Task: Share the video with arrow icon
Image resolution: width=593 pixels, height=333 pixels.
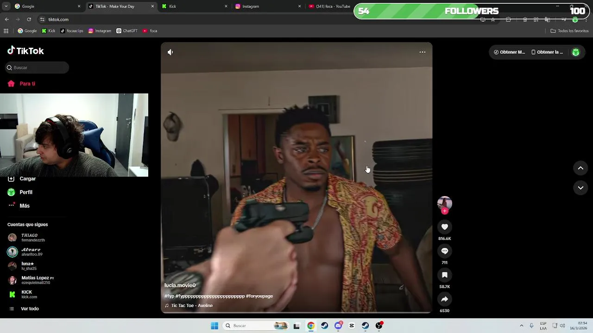Action: (x=445, y=299)
